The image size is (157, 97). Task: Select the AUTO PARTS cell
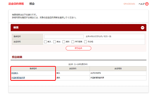[118, 73]
